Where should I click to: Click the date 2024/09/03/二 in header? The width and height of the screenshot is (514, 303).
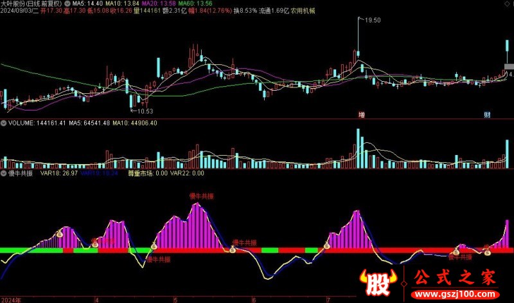pyautogui.click(x=20, y=11)
